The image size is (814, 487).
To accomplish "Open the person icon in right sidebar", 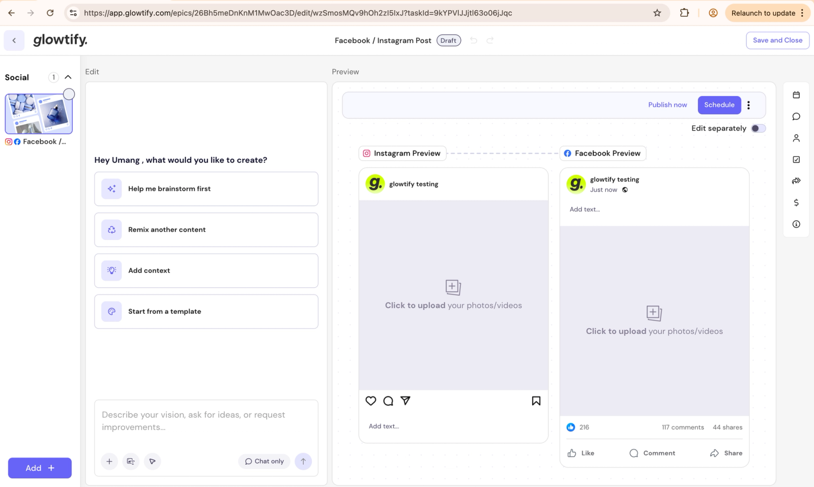I will (796, 138).
